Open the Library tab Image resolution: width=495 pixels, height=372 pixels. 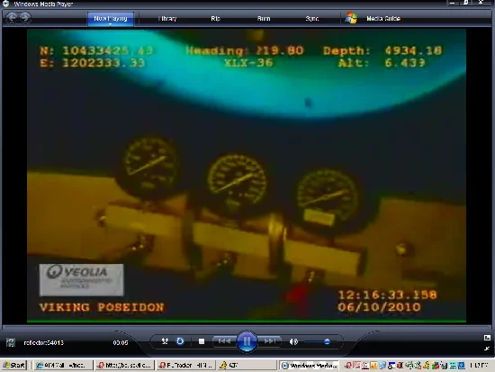(167, 19)
